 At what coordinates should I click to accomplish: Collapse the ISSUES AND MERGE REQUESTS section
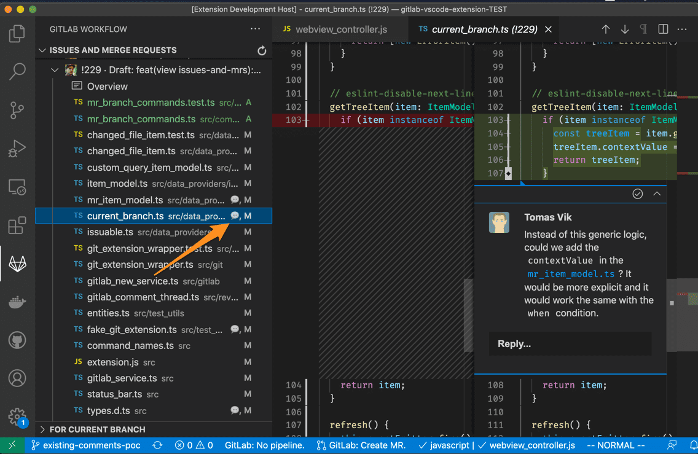tap(42, 50)
